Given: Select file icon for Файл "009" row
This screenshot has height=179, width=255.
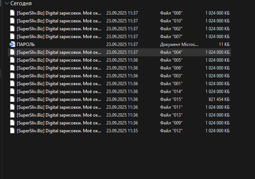Looking at the screenshot, I should [x=12, y=123].
